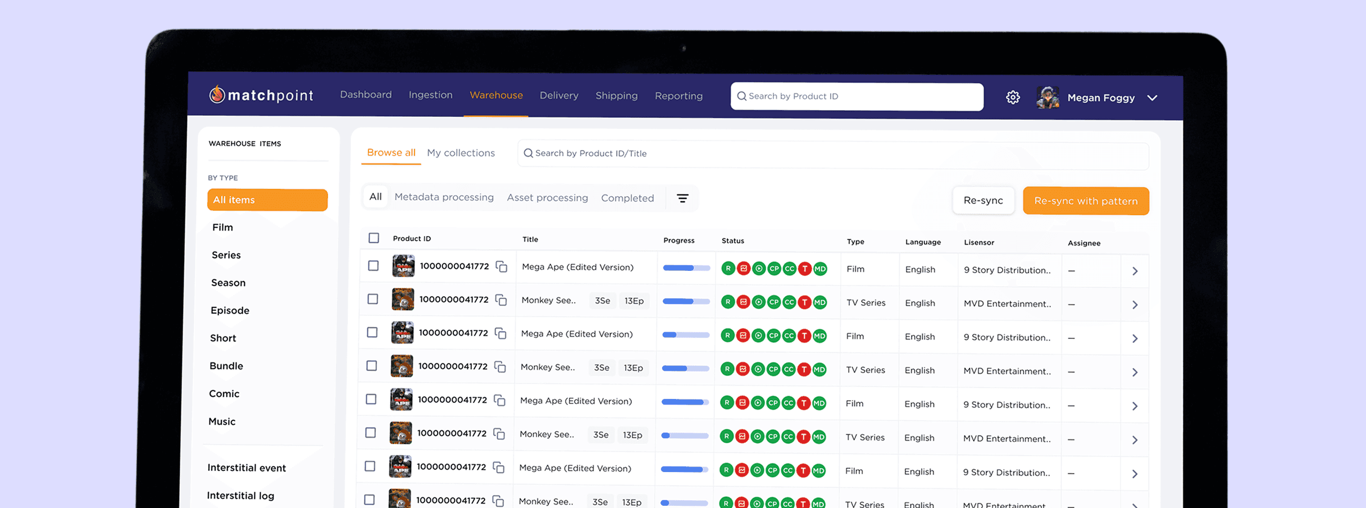This screenshot has width=1366, height=508.
Task: Go to the Dashboard nav tab
Action: click(x=366, y=94)
